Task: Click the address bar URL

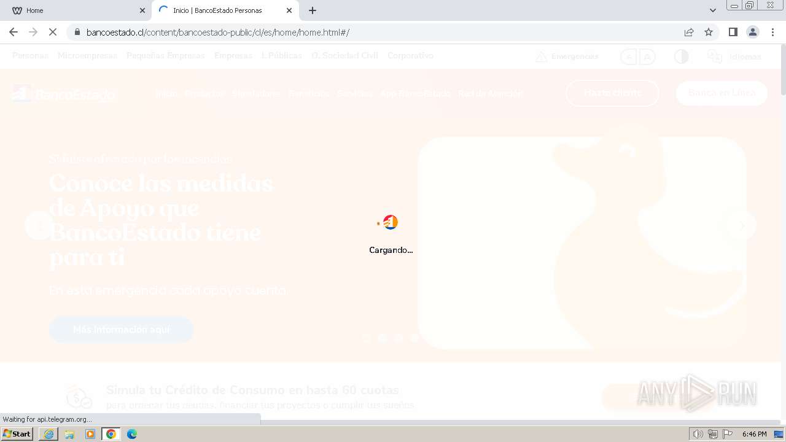Action: 218,33
